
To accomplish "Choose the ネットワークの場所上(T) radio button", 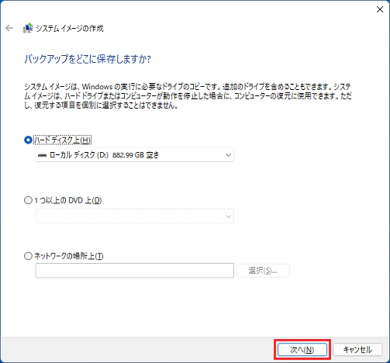I will click(28, 256).
